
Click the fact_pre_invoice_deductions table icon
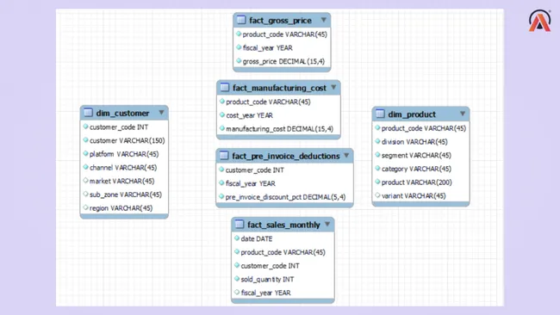click(x=224, y=156)
